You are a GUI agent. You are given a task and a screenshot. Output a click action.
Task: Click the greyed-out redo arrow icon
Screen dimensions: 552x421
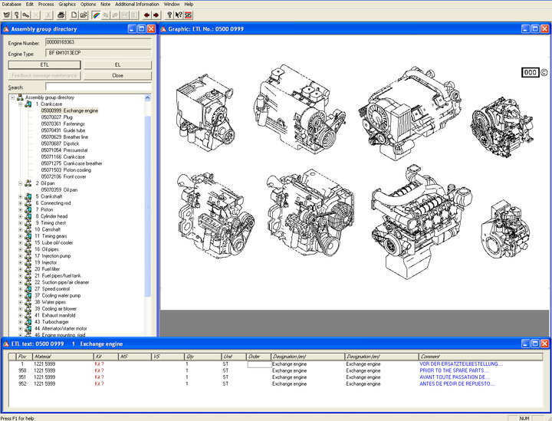(115, 15)
